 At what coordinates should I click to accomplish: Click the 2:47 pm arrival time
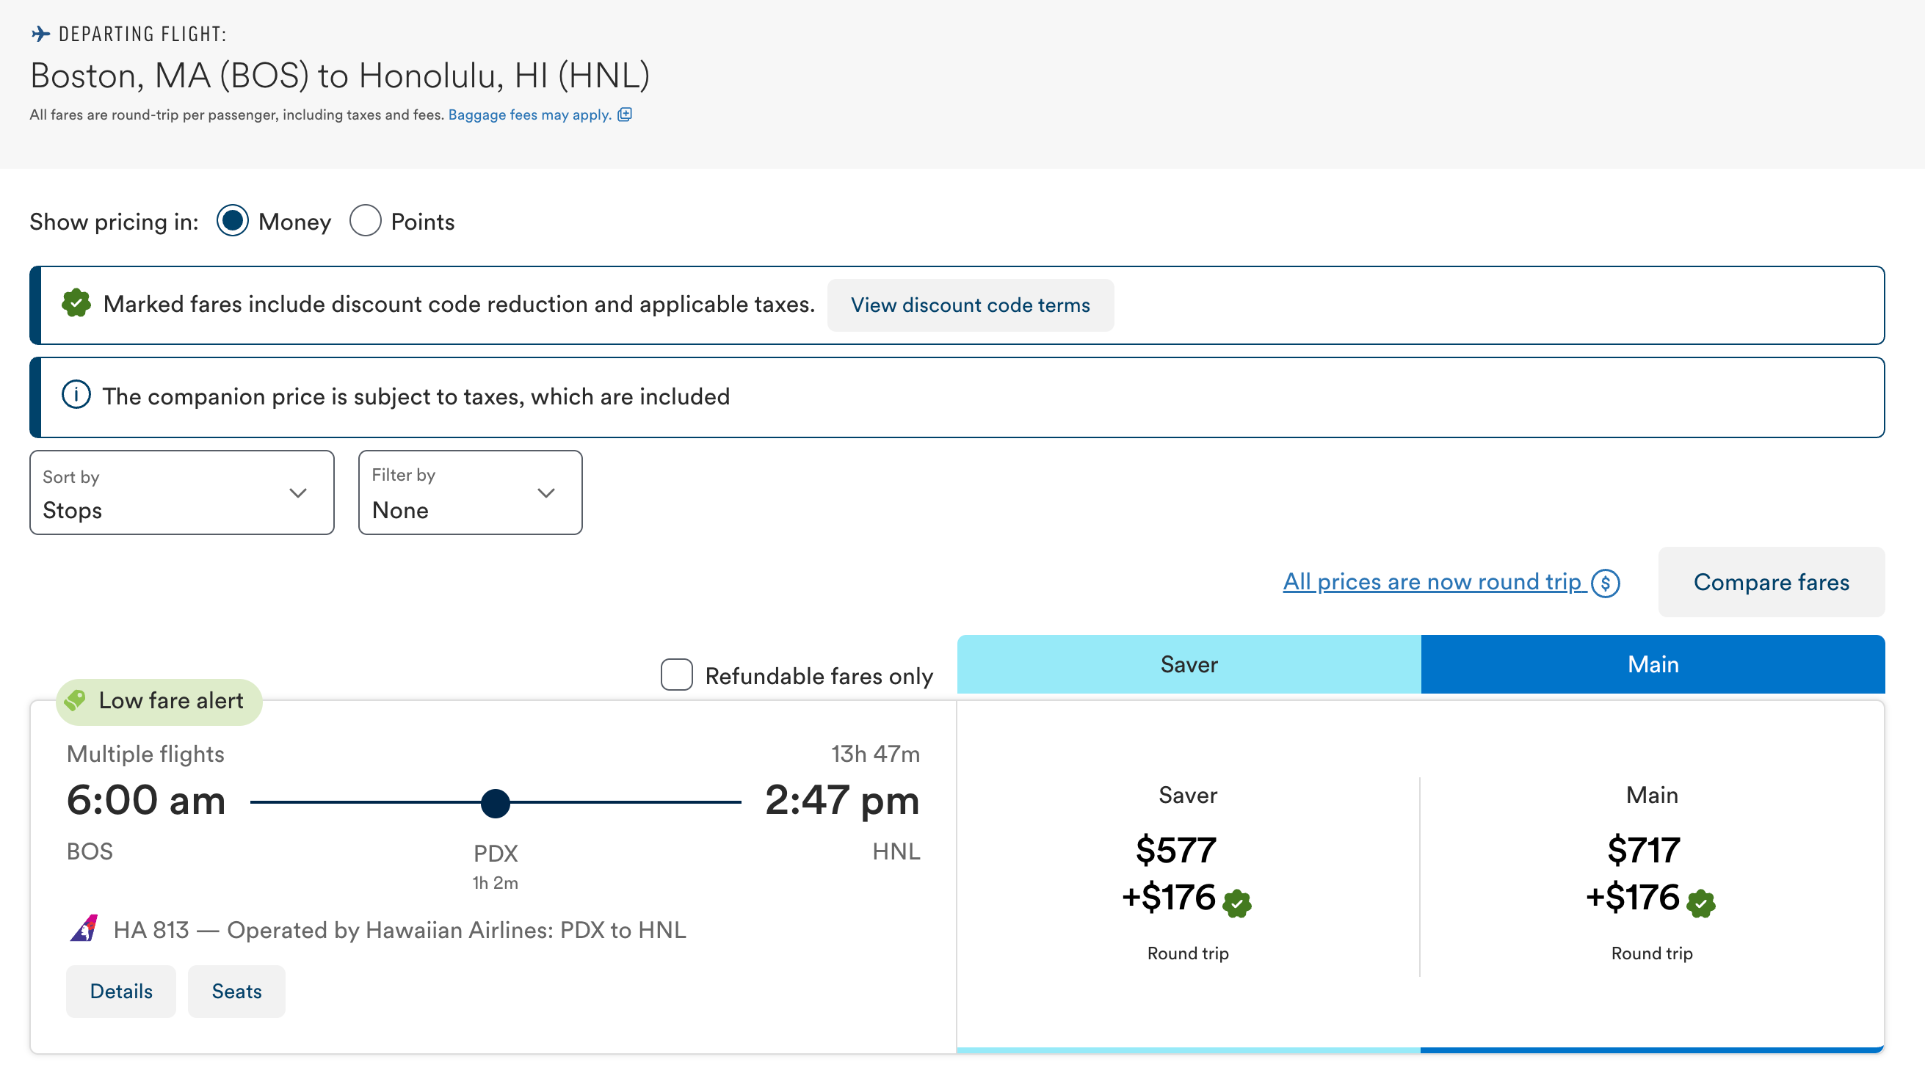[842, 801]
